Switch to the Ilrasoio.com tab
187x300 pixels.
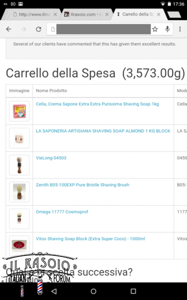coord(83,14)
